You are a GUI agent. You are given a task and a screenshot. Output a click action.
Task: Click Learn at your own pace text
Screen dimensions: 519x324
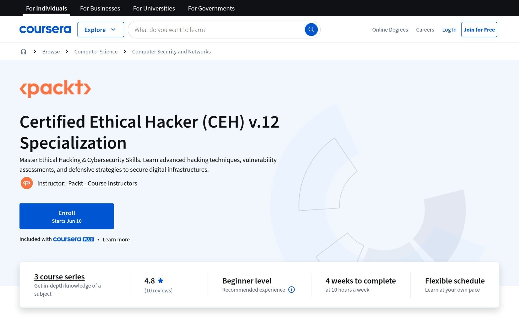click(452, 290)
